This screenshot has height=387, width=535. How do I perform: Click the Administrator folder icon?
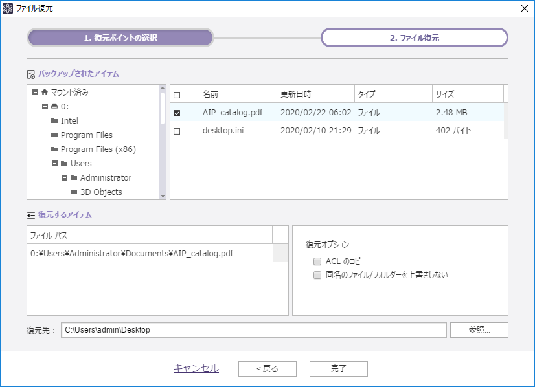pyautogui.click(x=74, y=178)
